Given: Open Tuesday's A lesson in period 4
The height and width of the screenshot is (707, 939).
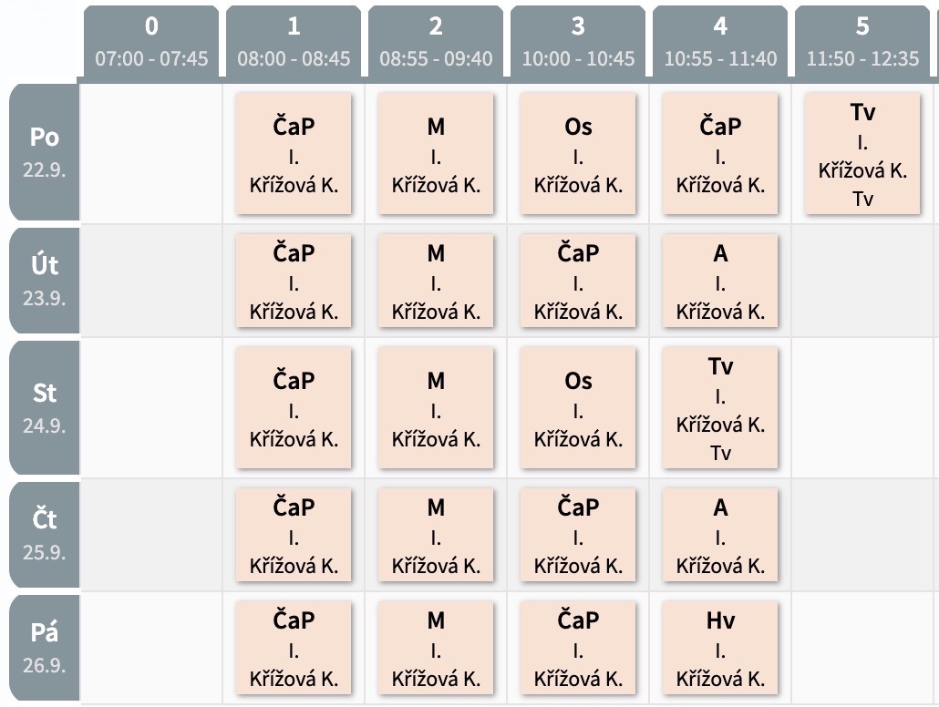Looking at the screenshot, I should pyautogui.click(x=720, y=281).
